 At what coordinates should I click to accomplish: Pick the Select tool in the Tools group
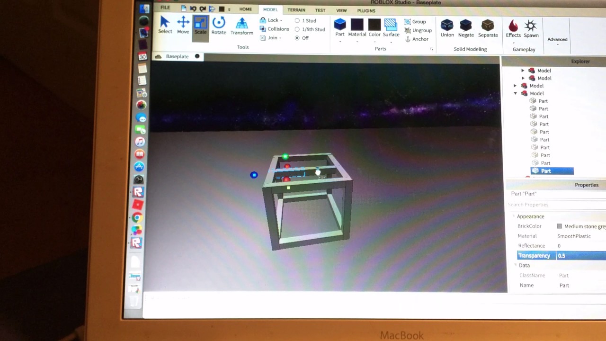[165, 25]
